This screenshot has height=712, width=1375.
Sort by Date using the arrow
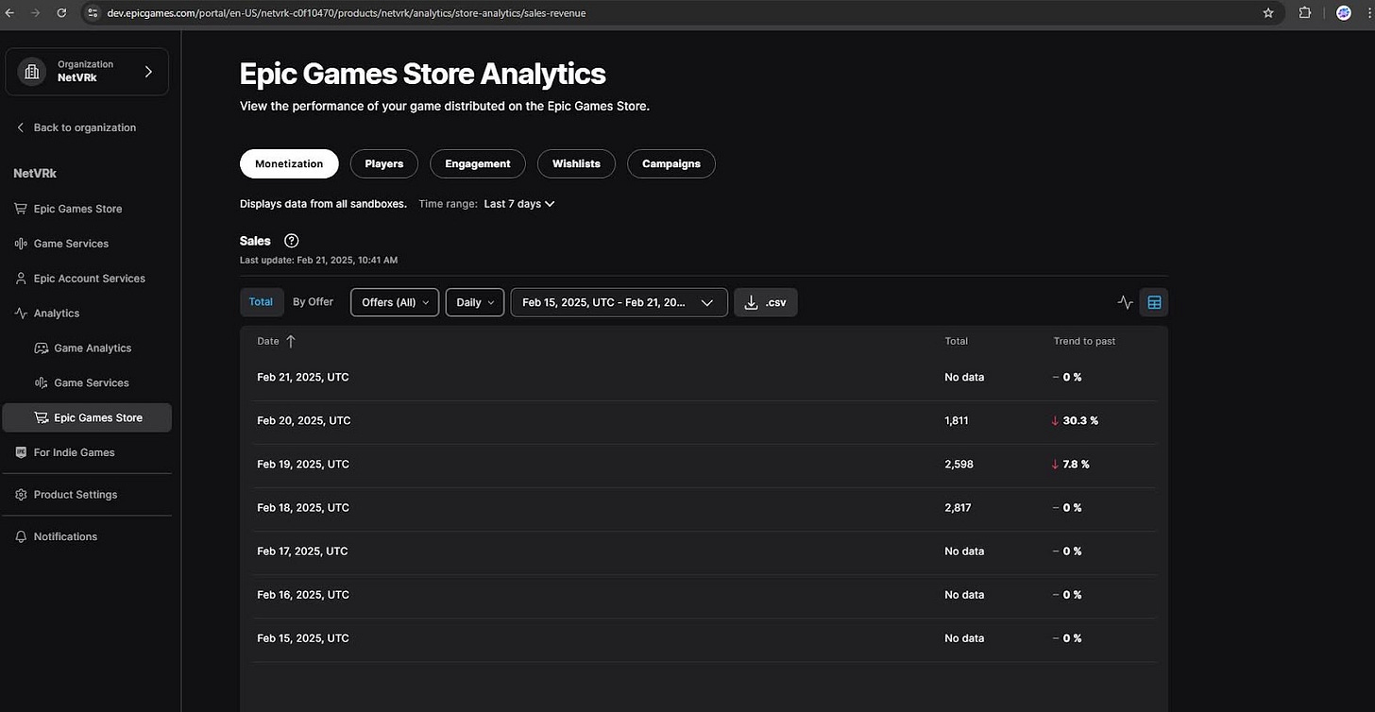point(290,341)
